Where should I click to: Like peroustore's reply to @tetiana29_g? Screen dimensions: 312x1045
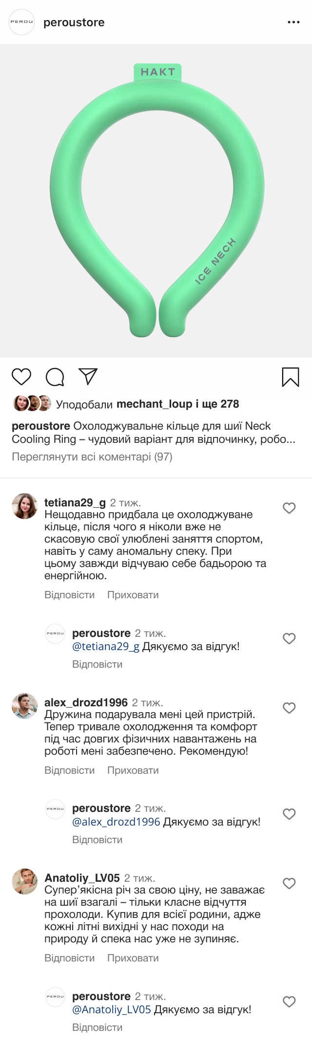[289, 638]
